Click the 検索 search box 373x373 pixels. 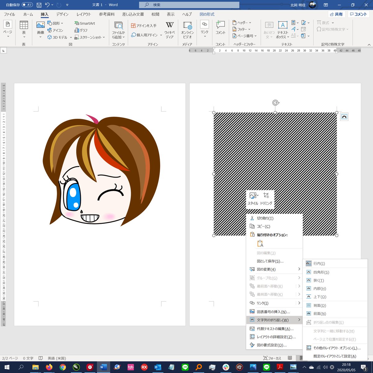click(189, 5)
